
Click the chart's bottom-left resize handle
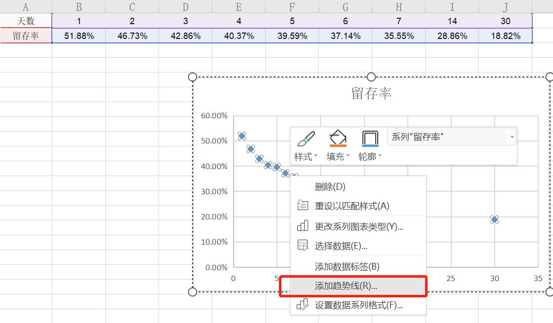193,291
